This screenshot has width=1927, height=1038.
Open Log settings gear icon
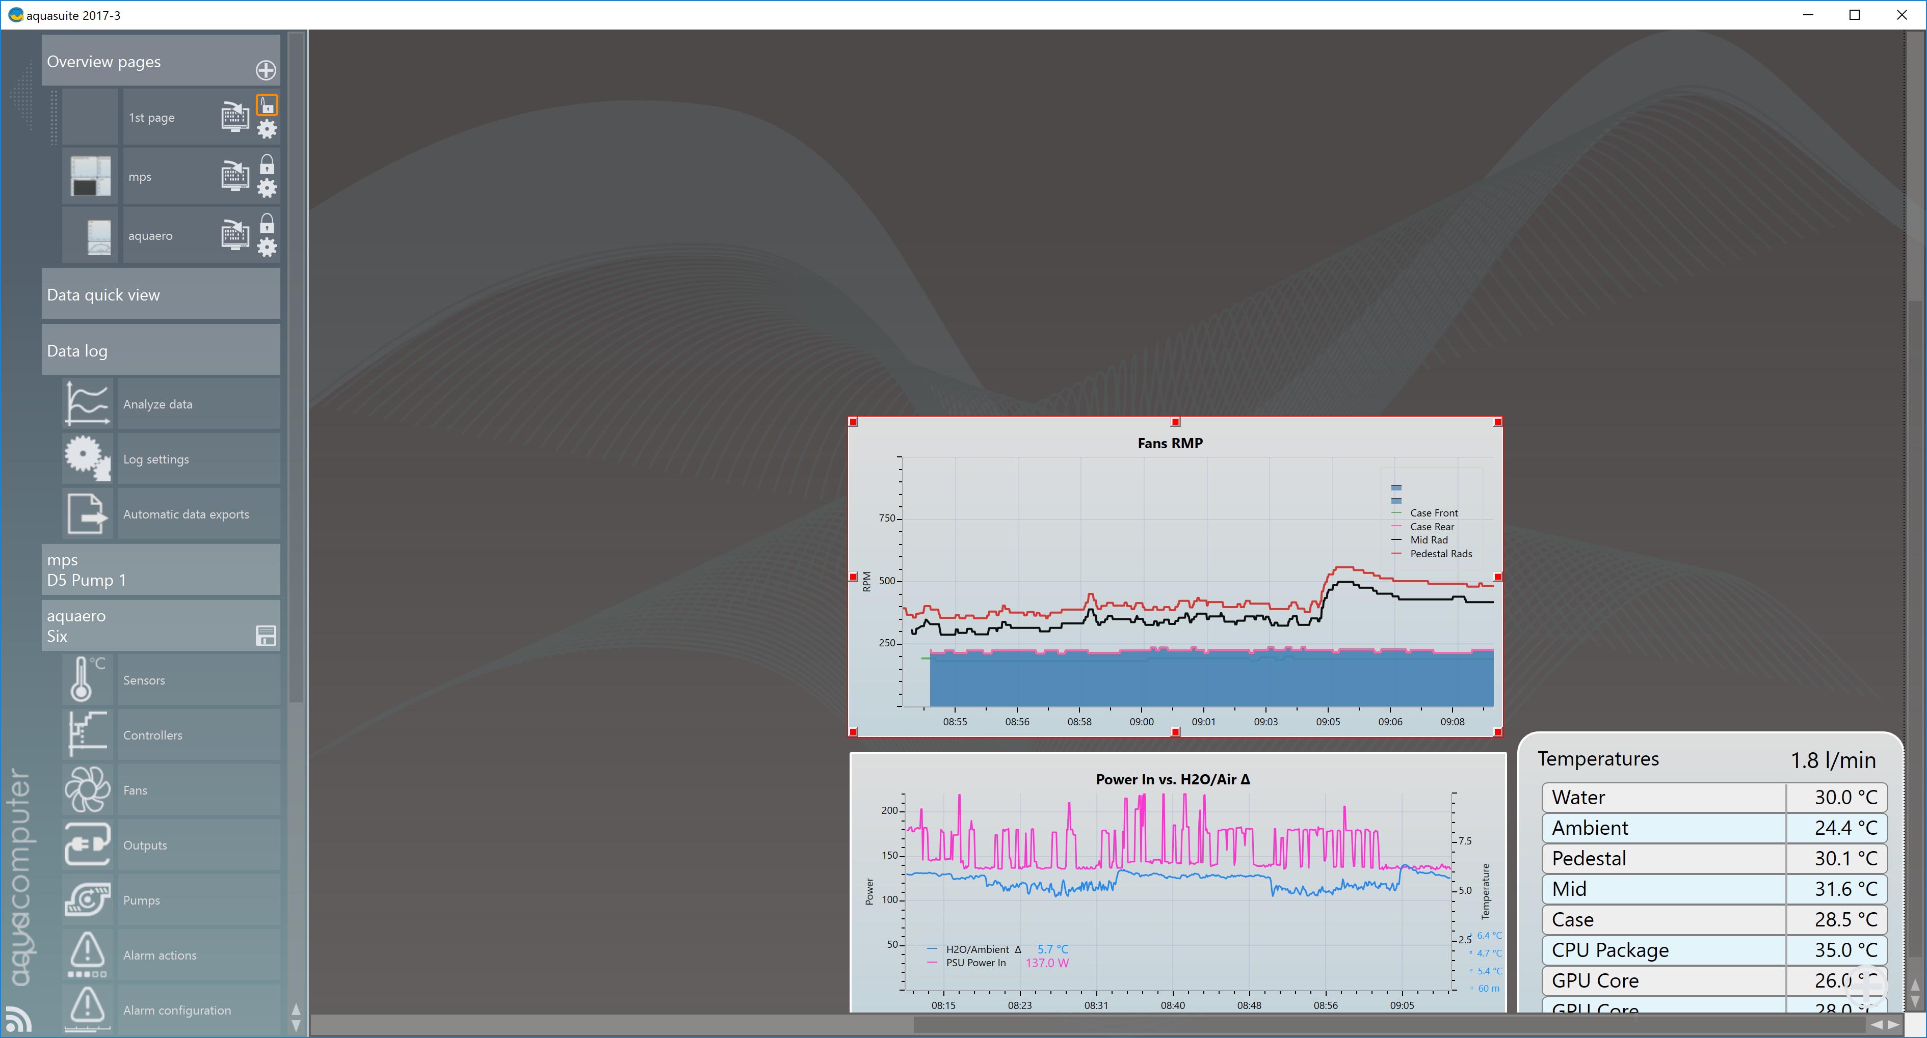point(88,458)
